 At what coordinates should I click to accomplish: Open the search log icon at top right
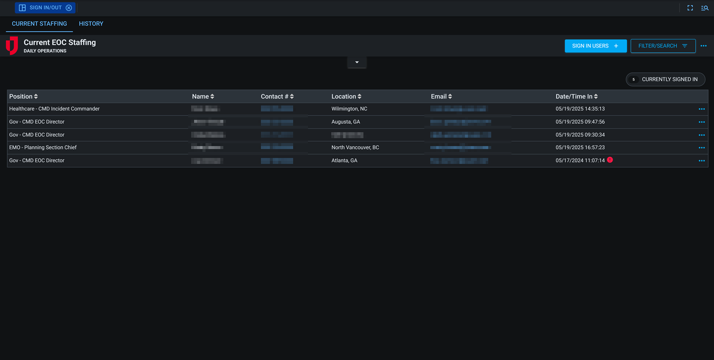pos(705,7)
